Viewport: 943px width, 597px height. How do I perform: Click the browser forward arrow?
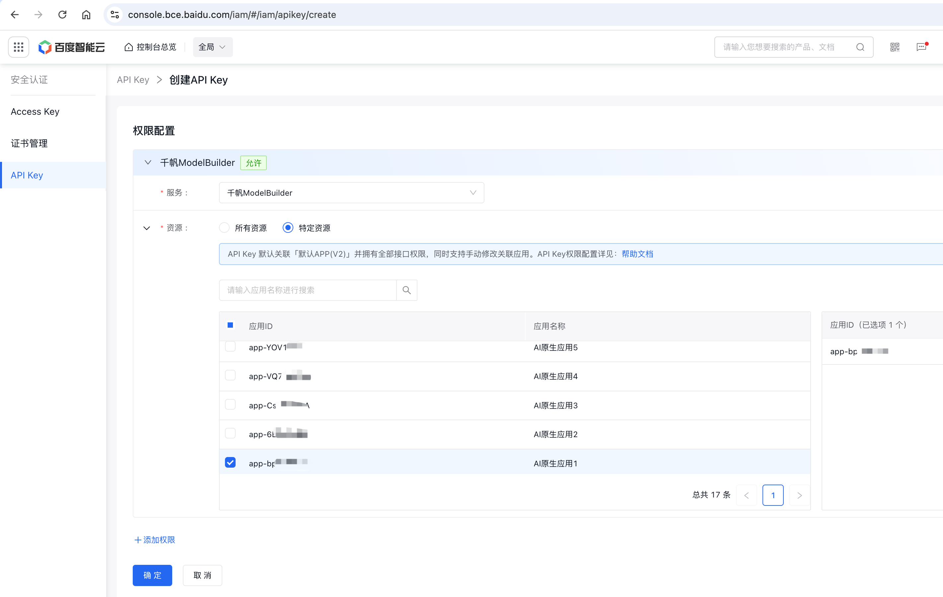pos(38,15)
